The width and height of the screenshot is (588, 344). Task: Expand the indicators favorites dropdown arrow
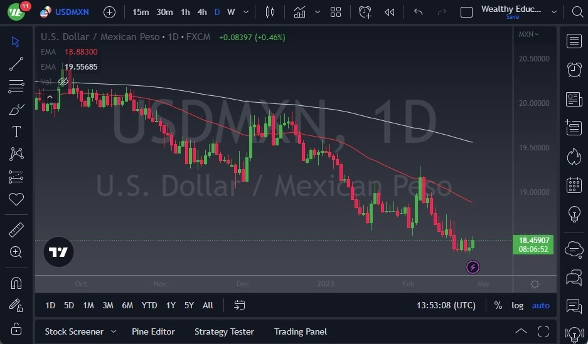[x=318, y=13]
